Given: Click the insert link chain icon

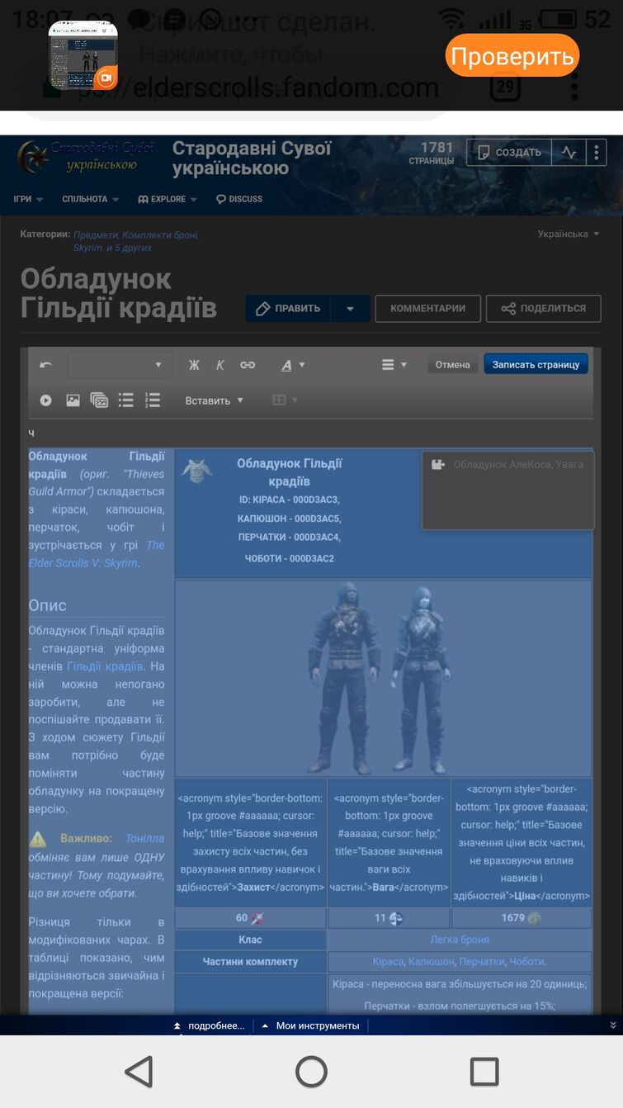Looking at the screenshot, I should pos(248,365).
